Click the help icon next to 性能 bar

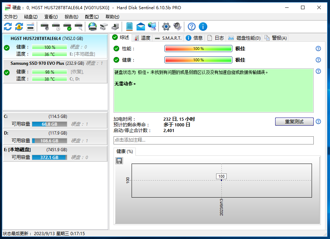tap(318, 49)
